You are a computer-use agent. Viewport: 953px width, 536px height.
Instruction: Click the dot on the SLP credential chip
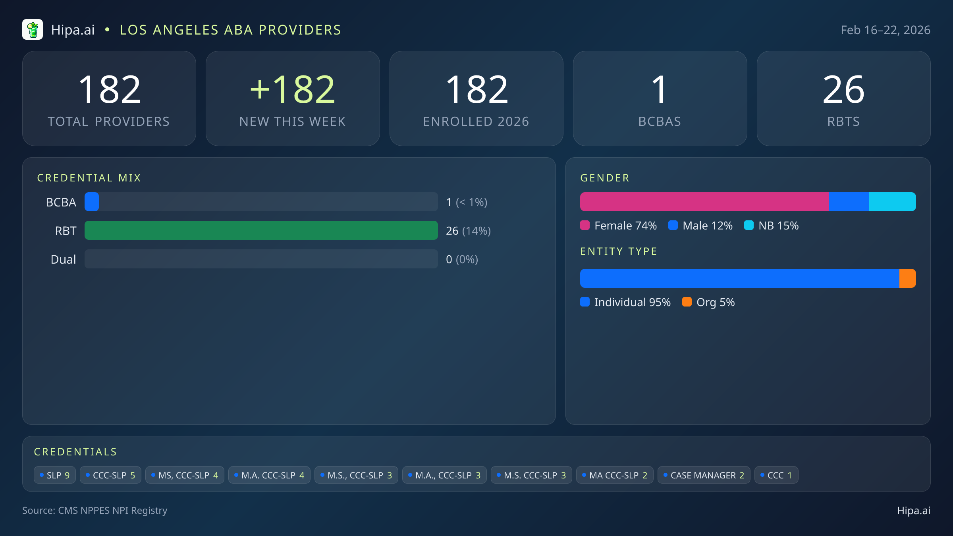click(42, 474)
